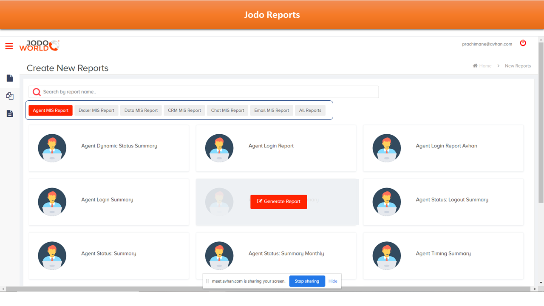Select the top document icon in sidebar
This screenshot has width=544, height=306.
pyautogui.click(x=10, y=78)
